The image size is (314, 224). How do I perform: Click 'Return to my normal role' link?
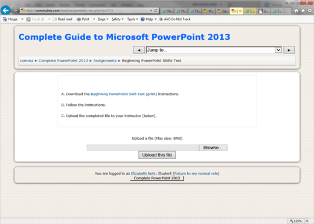tap(196, 173)
